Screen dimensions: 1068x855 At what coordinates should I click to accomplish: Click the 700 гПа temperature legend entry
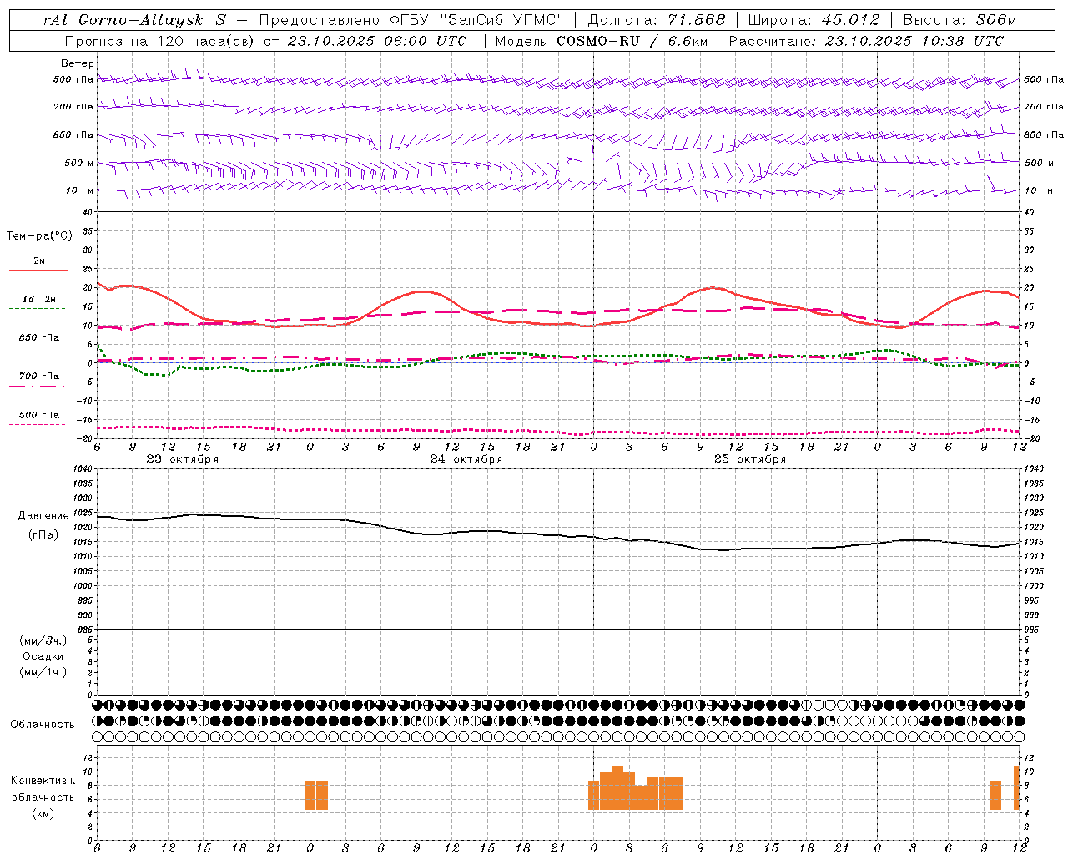click(38, 377)
